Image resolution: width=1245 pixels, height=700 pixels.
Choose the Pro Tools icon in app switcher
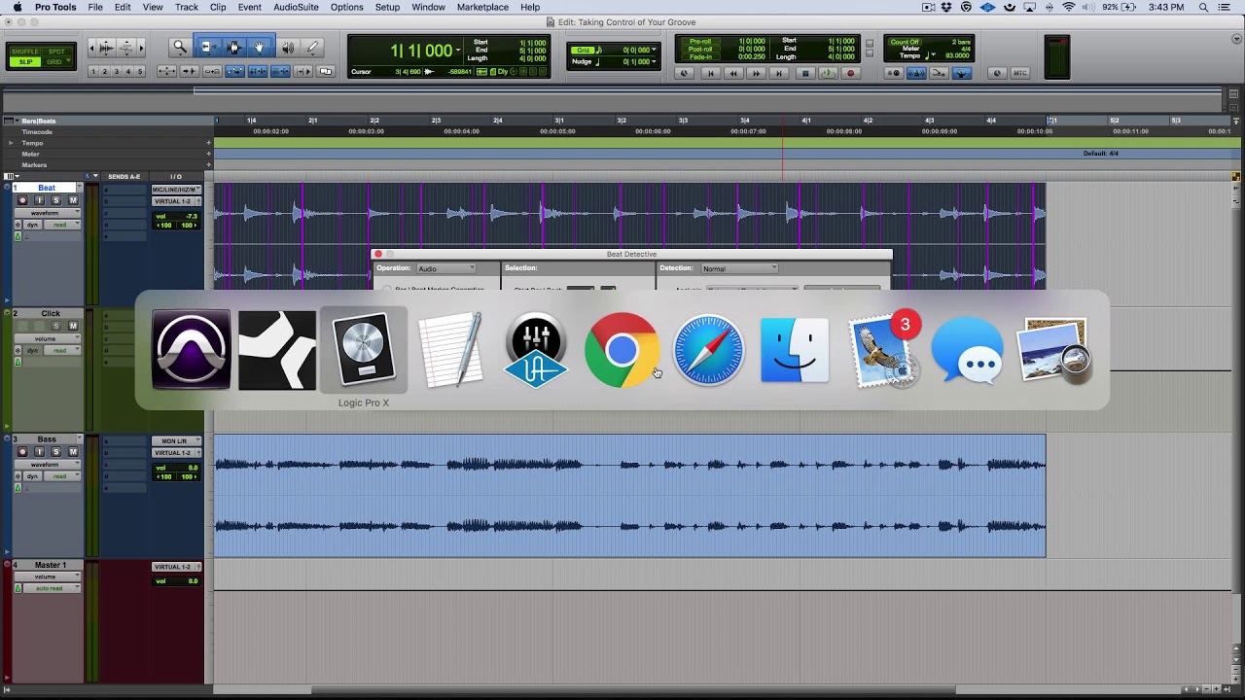[x=191, y=350]
